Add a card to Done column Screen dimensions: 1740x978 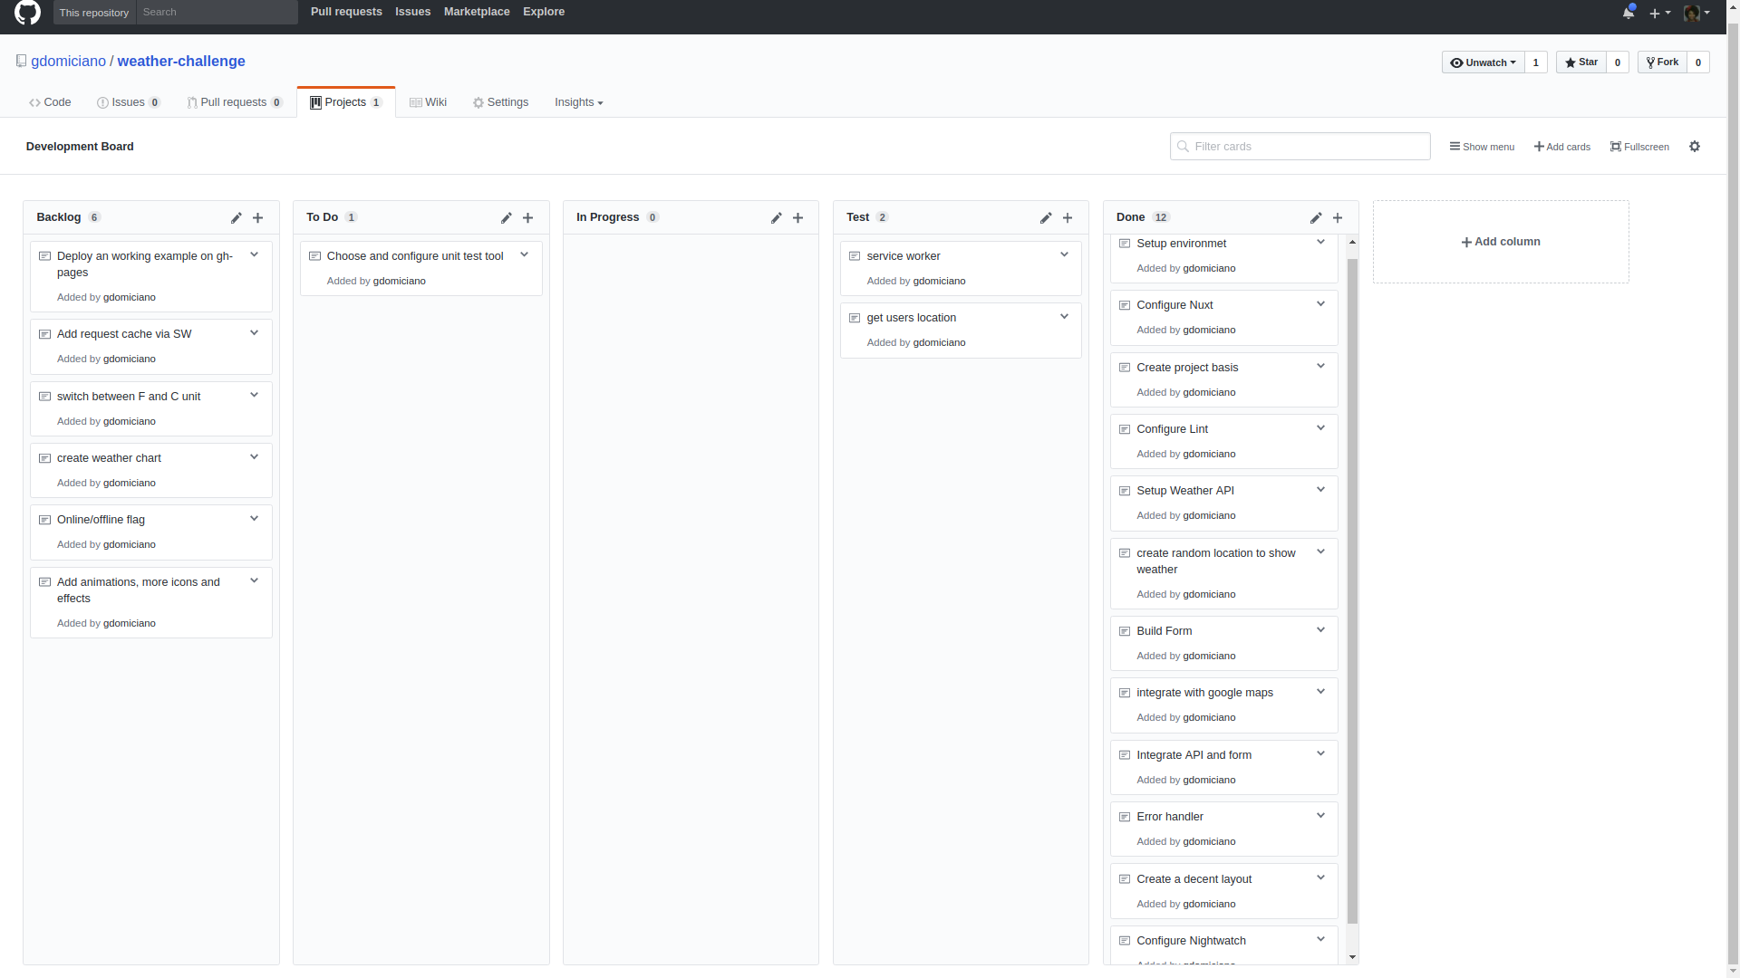(1337, 218)
